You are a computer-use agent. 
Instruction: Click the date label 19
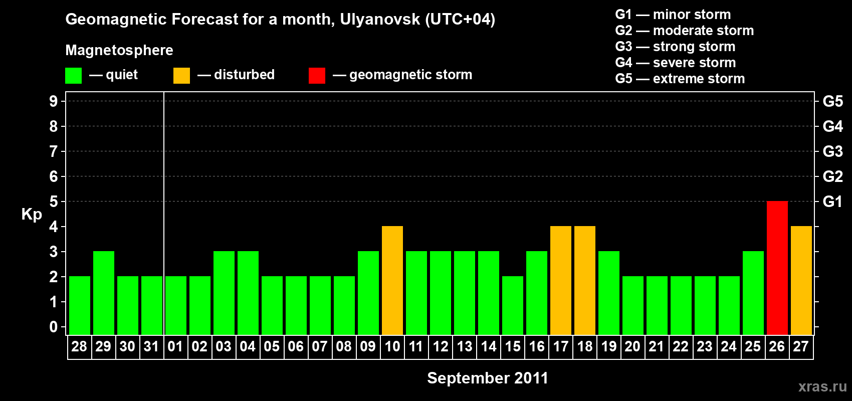(608, 347)
